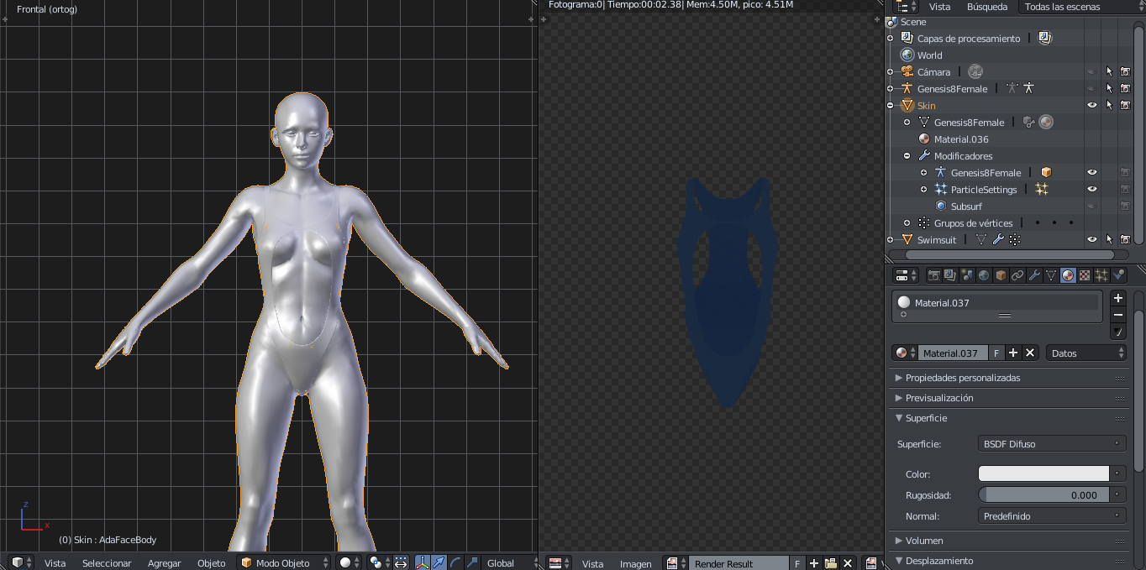Open the Render Layers properties tab
The image size is (1146, 570).
point(950,275)
